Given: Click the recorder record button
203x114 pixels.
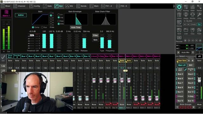Looking at the screenshot, I should [200, 41].
